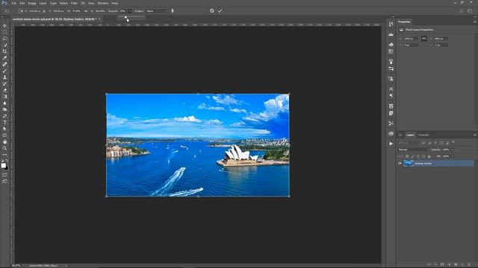Screen dimensions: 478x268
Task: Switch to the Channels tab
Action: tap(423, 135)
